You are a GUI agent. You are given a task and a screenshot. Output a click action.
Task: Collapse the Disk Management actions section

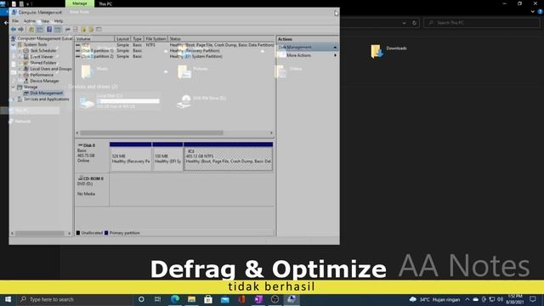[x=335, y=48]
